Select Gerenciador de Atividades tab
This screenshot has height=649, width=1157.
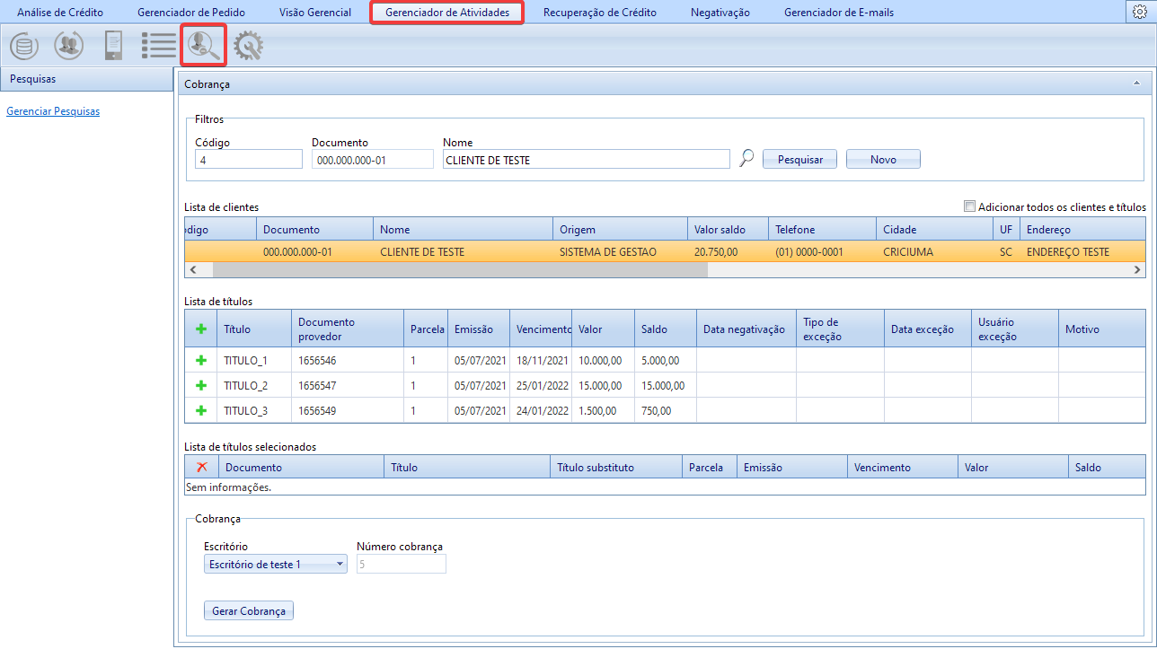pyautogui.click(x=447, y=13)
